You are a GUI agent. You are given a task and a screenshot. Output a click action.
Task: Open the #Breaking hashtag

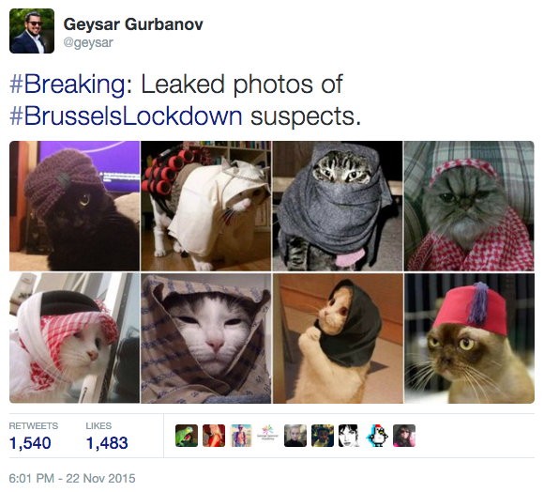click(x=68, y=85)
